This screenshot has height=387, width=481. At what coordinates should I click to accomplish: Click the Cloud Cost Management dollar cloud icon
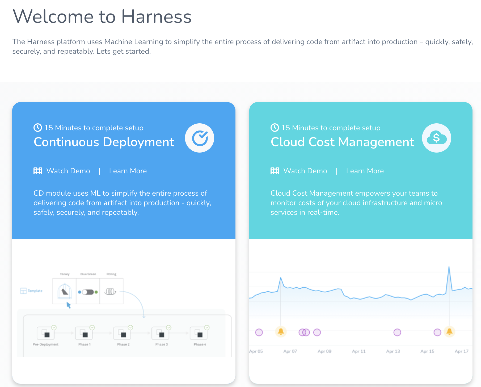[x=437, y=138]
